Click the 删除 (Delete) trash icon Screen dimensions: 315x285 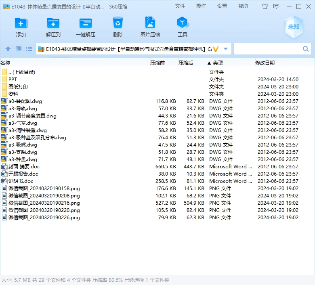118,23
